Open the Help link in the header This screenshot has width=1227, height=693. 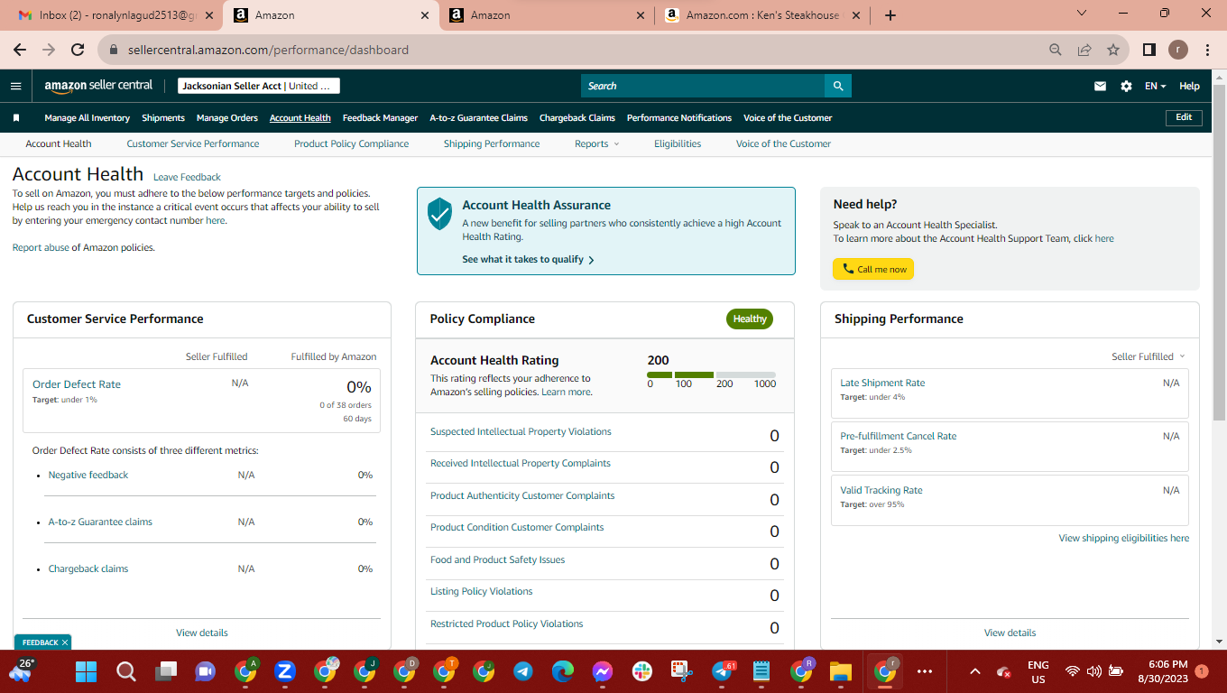tap(1189, 86)
